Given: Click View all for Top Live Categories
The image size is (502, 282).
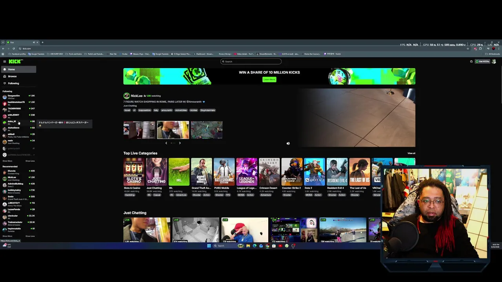Looking at the screenshot, I should pyautogui.click(x=411, y=153).
